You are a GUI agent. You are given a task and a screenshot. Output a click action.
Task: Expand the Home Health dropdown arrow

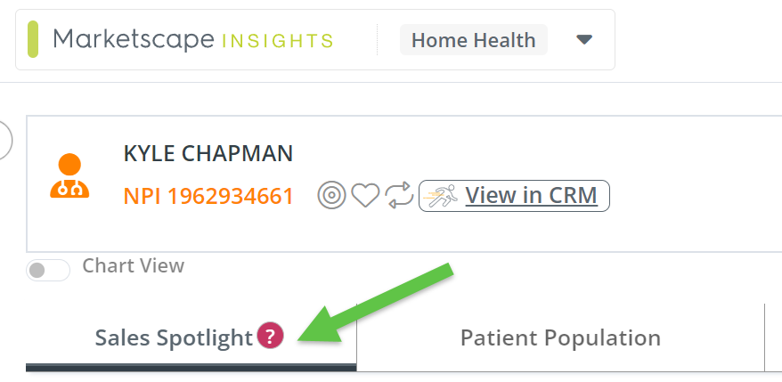[584, 40]
